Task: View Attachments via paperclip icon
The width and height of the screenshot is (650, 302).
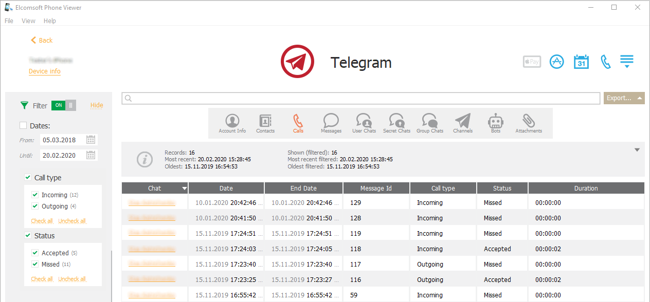Action: (529, 123)
